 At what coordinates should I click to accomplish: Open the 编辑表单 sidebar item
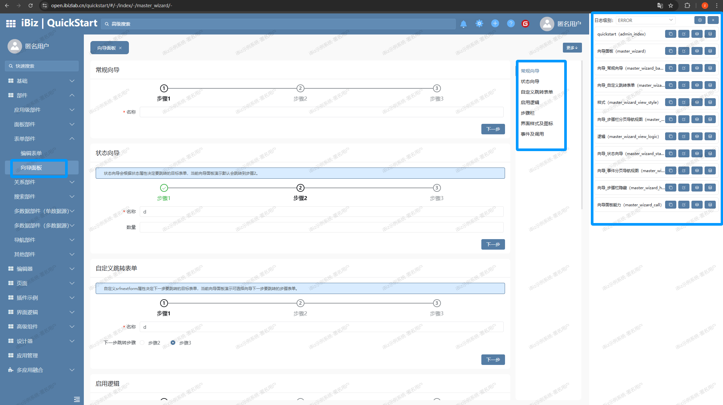coord(31,153)
